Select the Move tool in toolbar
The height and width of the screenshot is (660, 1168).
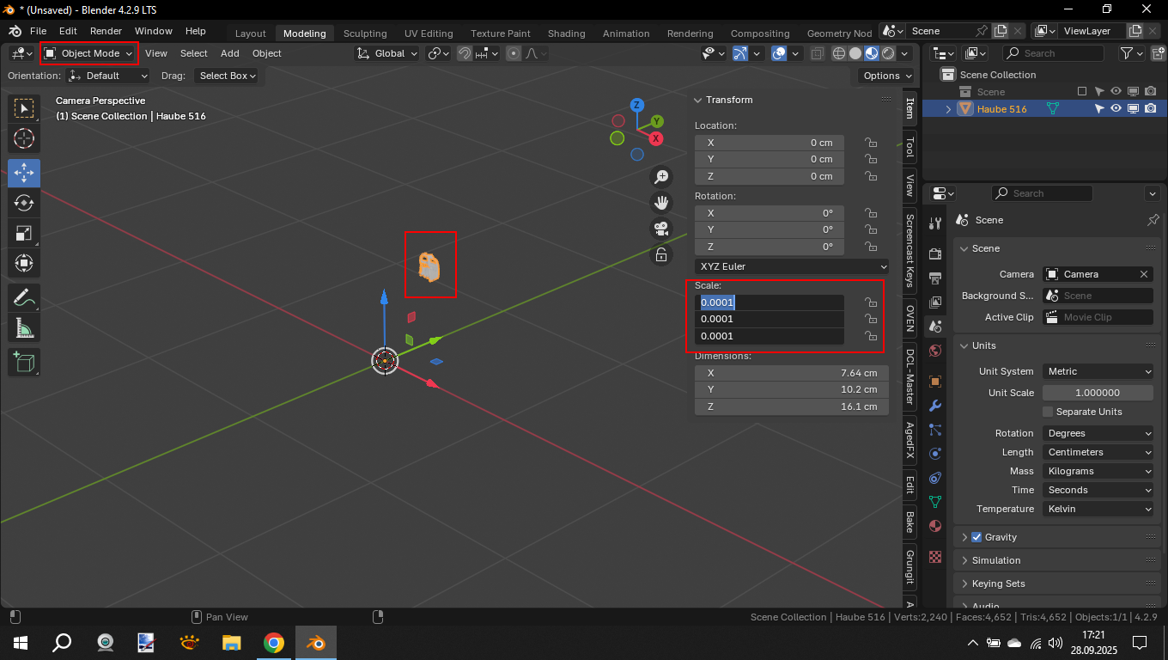24,173
